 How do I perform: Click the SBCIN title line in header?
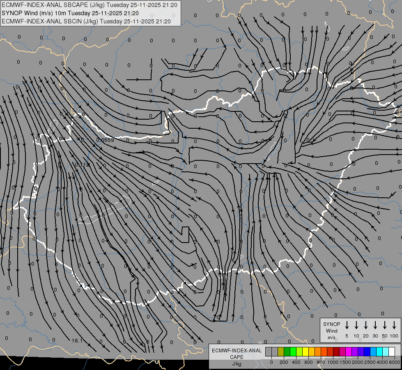click(x=86, y=21)
